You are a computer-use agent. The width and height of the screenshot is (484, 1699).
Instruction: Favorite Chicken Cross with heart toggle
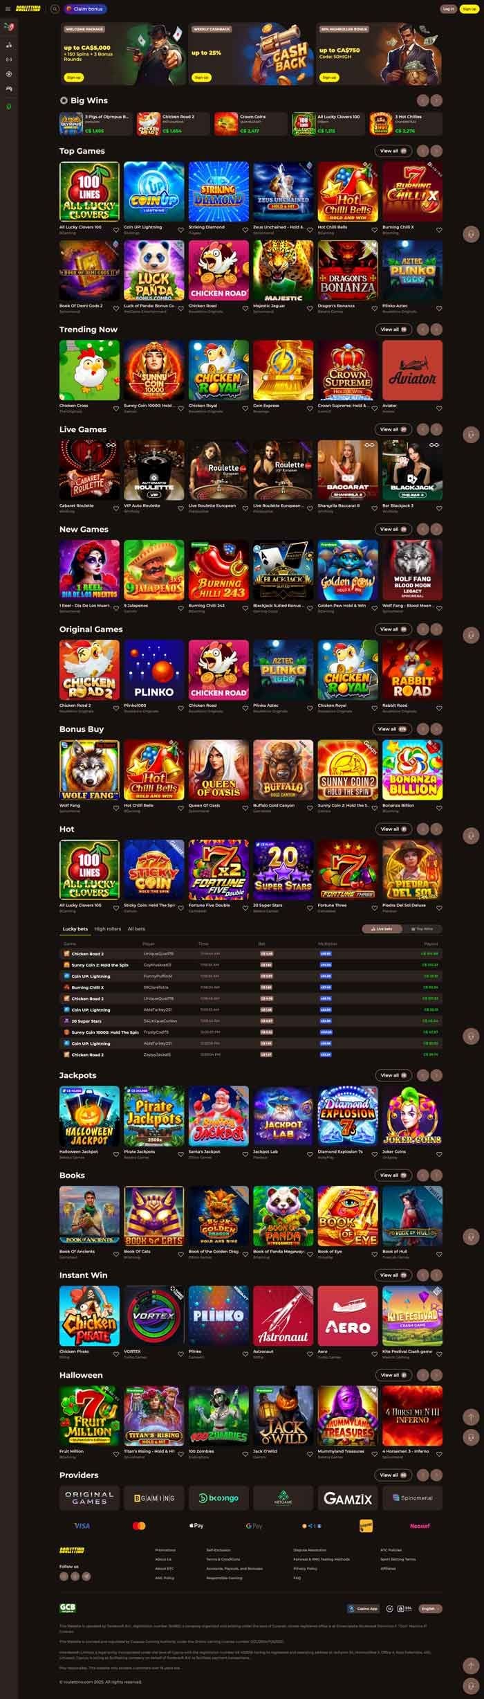tap(116, 408)
